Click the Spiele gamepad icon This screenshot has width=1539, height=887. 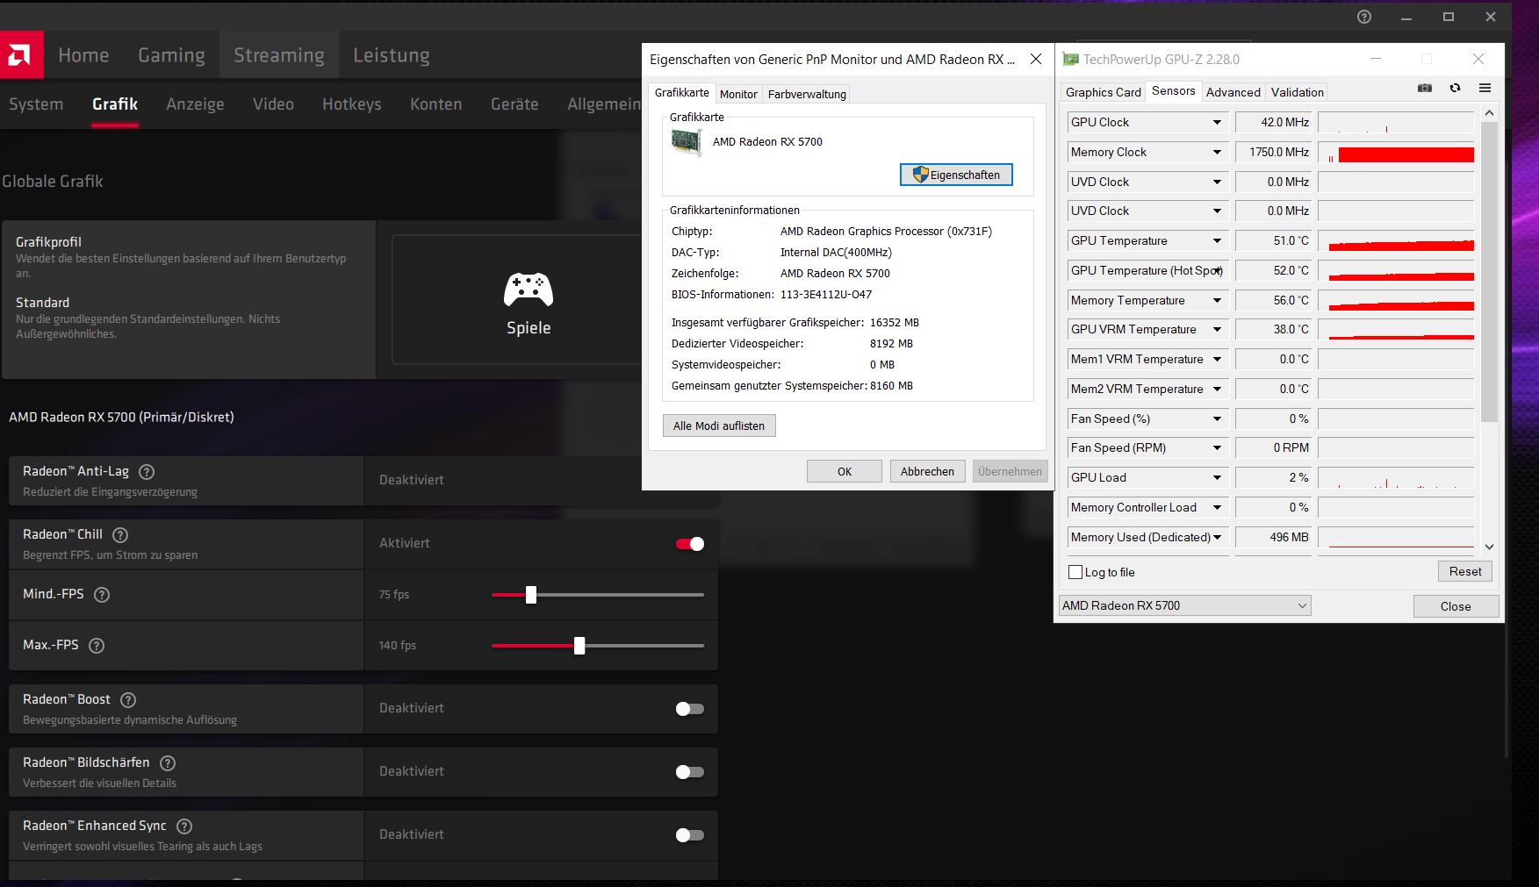(x=529, y=290)
